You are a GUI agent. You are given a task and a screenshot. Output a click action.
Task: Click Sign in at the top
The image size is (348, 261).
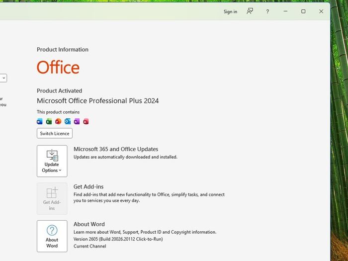click(x=230, y=11)
